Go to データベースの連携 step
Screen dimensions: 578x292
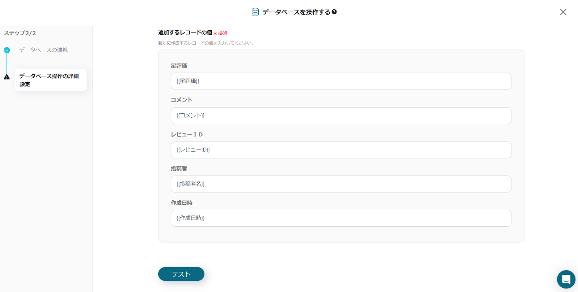[x=43, y=50]
